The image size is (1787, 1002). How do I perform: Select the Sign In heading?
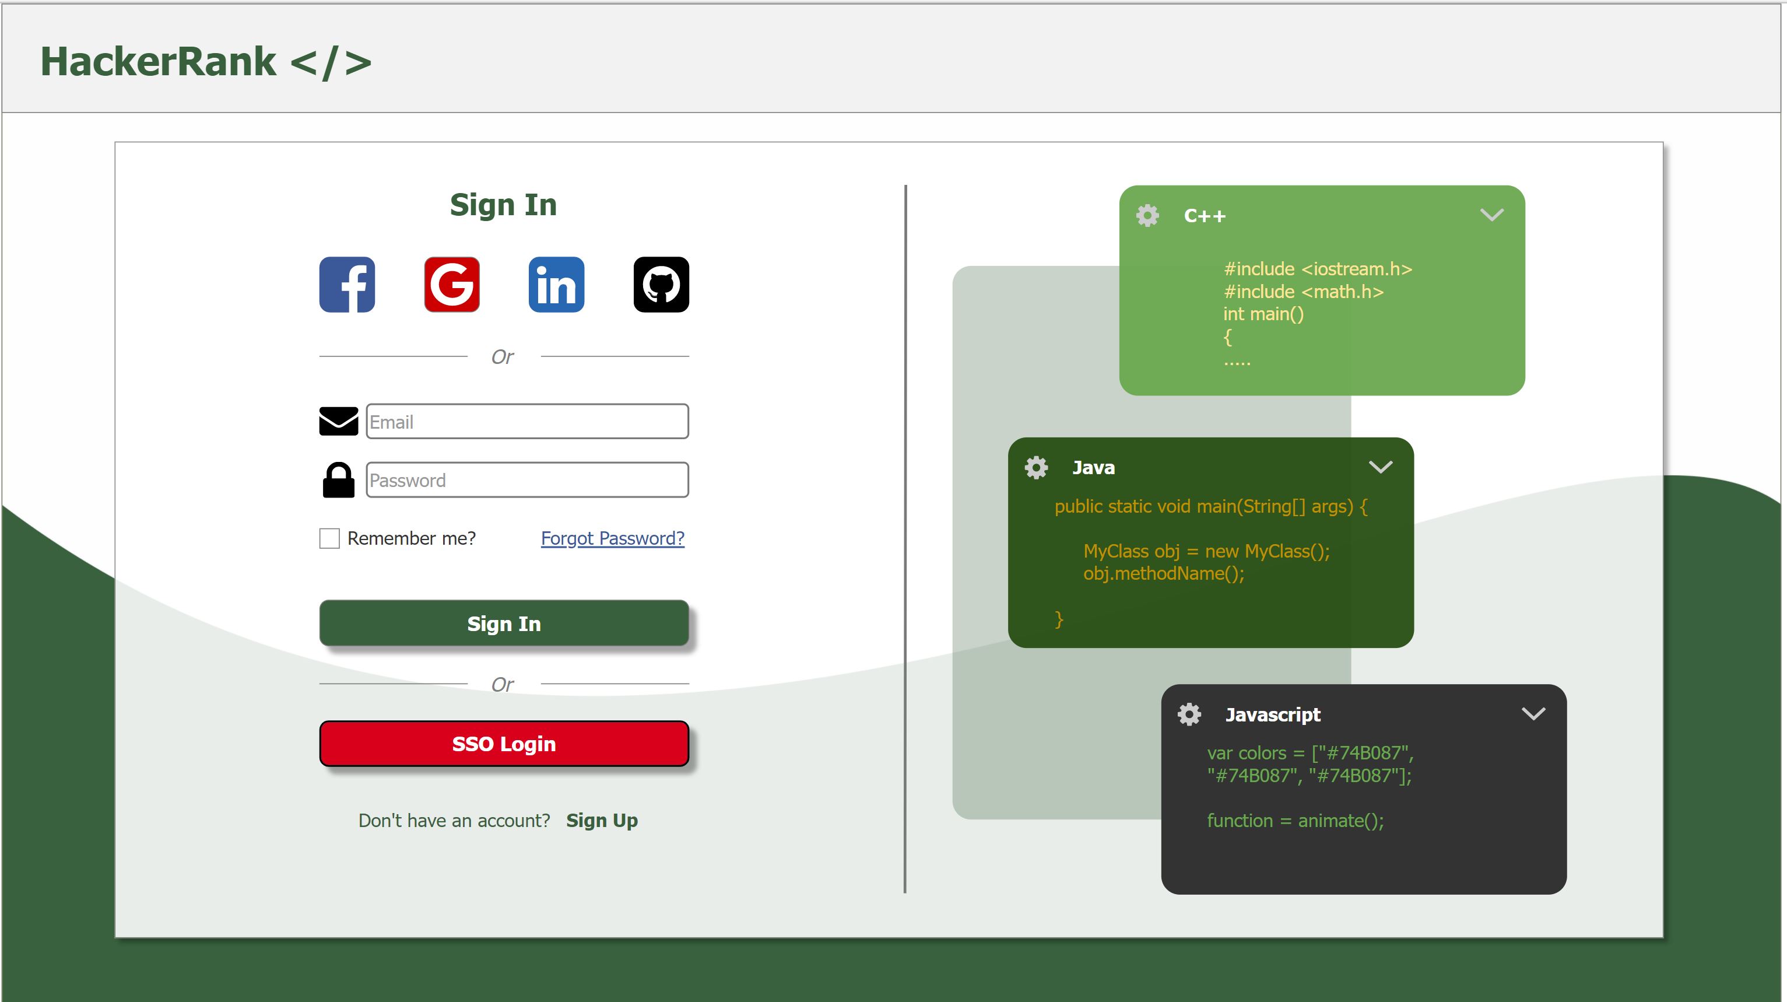504,204
